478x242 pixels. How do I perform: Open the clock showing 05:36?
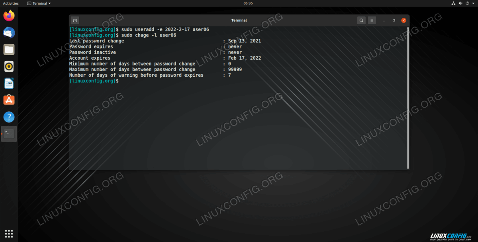248,3
